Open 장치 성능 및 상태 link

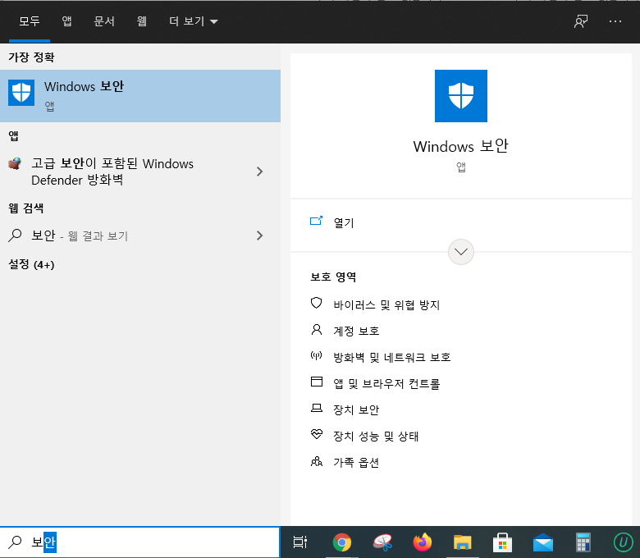[x=376, y=436]
